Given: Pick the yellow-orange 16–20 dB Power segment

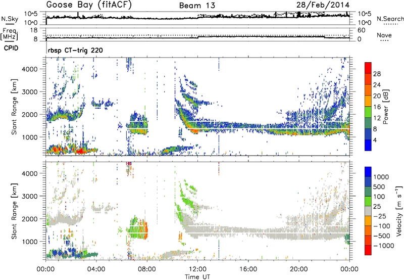Looking at the screenshot, I should (x=368, y=101).
